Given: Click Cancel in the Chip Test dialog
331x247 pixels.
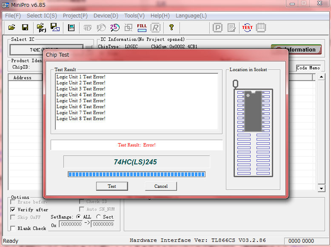Looking at the screenshot, I should pyautogui.click(x=161, y=186).
